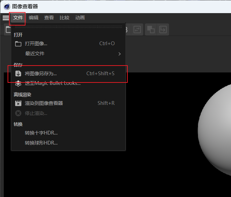Open the 动画 menu
The width and height of the screenshot is (231, 197).
(x=80, y=18)
